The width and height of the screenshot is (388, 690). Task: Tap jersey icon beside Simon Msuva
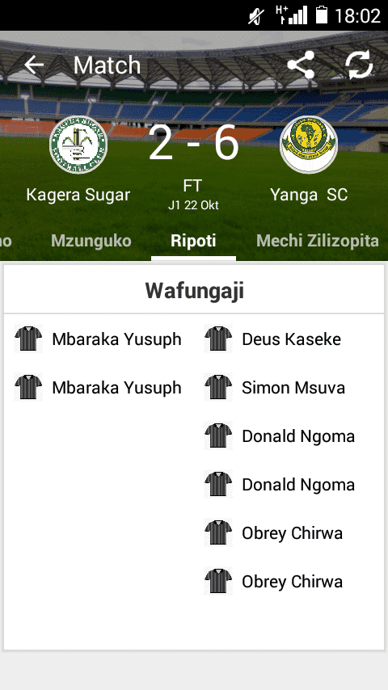coord(218,387)
